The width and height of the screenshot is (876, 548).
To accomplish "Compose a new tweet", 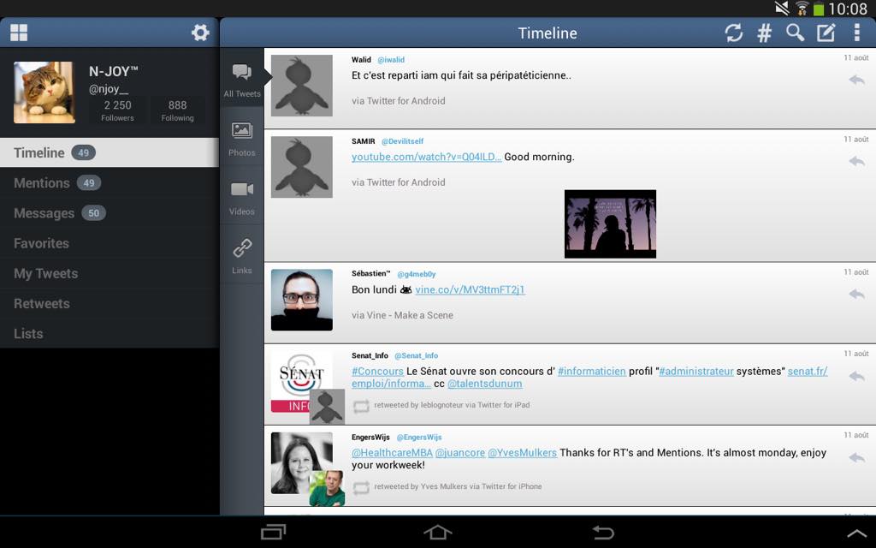I will tap(826, 33).
